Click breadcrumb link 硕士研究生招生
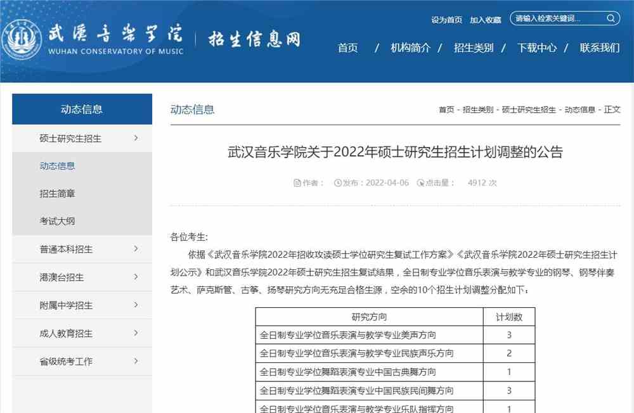 pos(529,110)
